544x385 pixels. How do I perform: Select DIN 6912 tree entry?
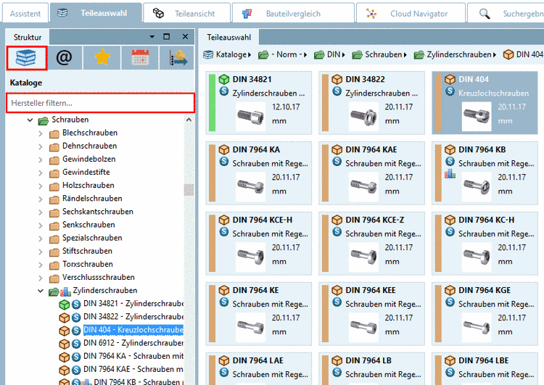click(133, 343)
